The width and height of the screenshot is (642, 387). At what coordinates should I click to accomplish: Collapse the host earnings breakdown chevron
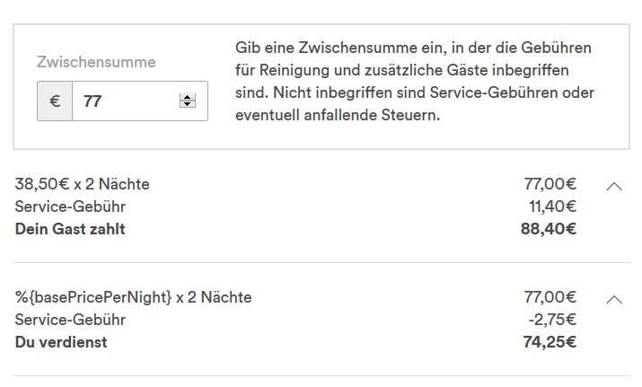tap(614, 299)
